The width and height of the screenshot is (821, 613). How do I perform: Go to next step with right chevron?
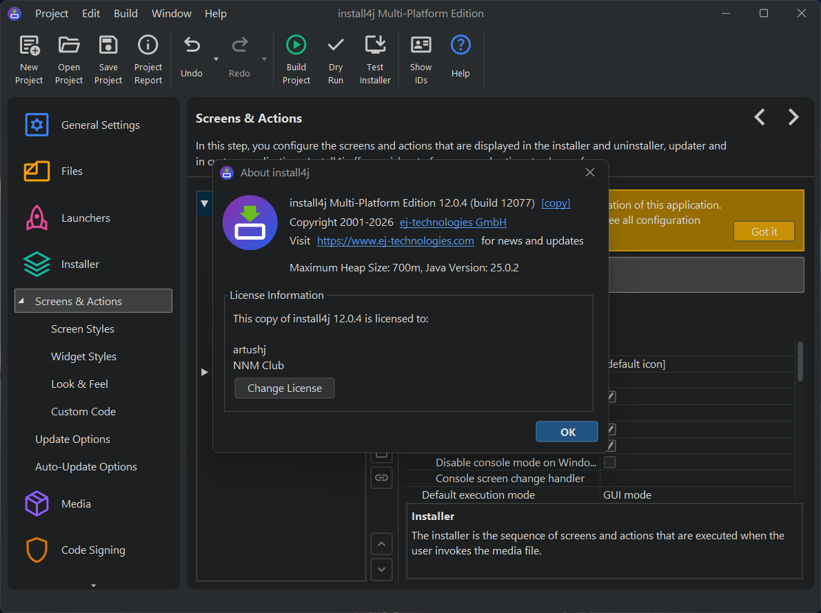793,118
